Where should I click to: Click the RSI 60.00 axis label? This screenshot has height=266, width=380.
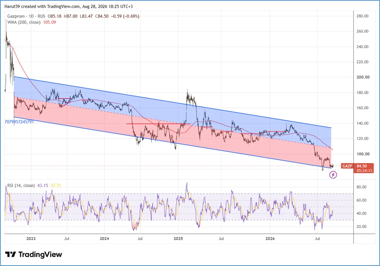(361, 200)
